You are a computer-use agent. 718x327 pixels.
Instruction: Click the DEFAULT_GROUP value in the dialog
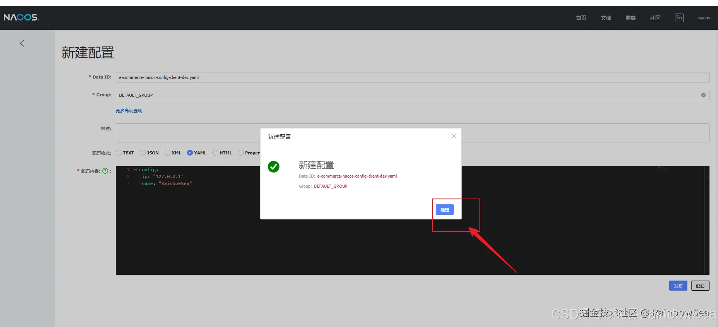pos(331,186)
